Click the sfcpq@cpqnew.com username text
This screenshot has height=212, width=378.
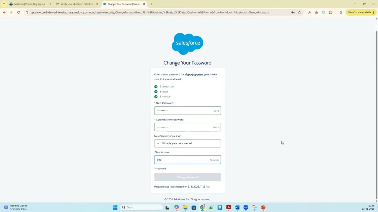point(197,74)
